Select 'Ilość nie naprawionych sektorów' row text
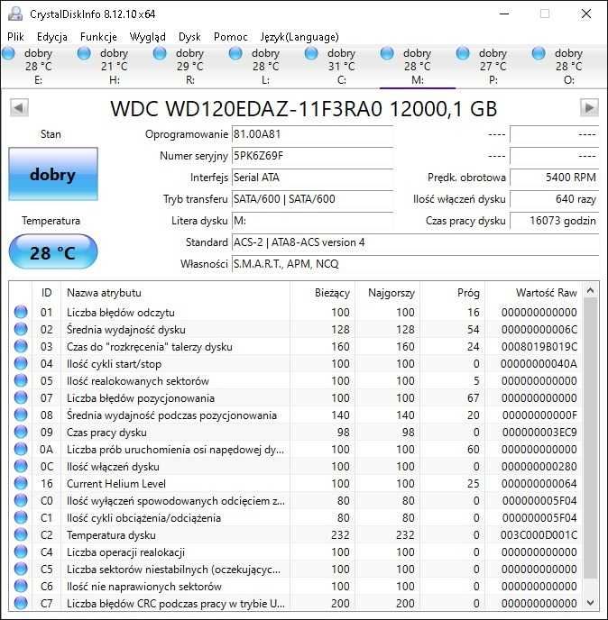The width and height of the screenshot is (608, 620). tap(144, 587)
